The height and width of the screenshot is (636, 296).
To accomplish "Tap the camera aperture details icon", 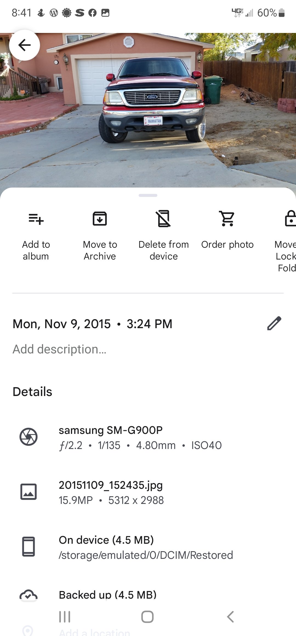I will tap(29, 437).
